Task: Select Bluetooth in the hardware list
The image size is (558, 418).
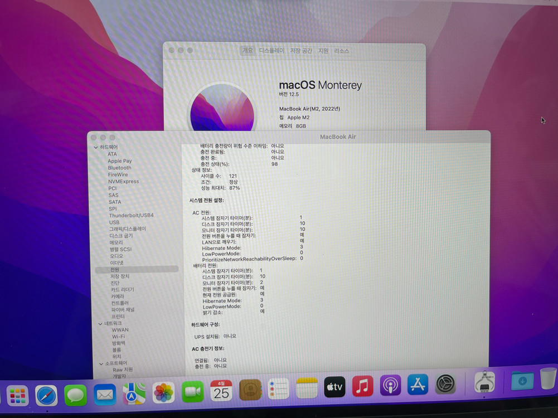Action: click(119, 168)
